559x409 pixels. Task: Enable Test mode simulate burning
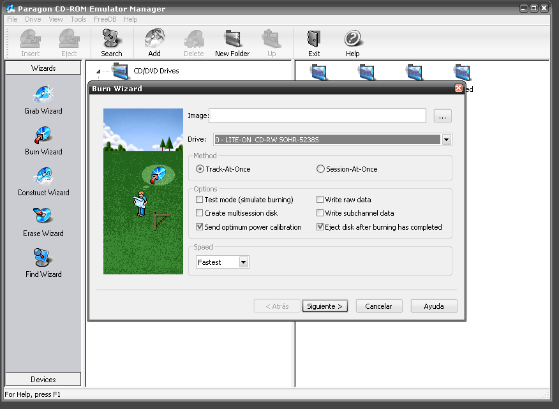(x=199, y=200)
